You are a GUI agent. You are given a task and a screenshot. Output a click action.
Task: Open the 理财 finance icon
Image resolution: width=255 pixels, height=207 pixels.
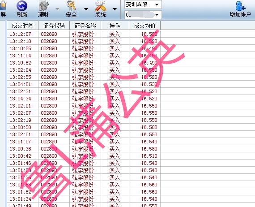43,6
